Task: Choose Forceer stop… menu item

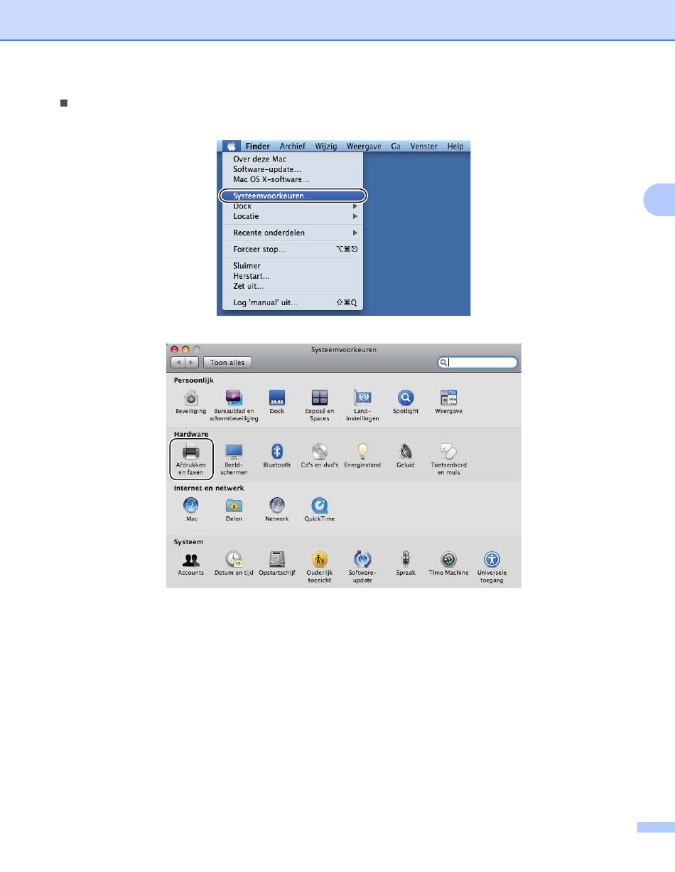Action: pos(291,250)
